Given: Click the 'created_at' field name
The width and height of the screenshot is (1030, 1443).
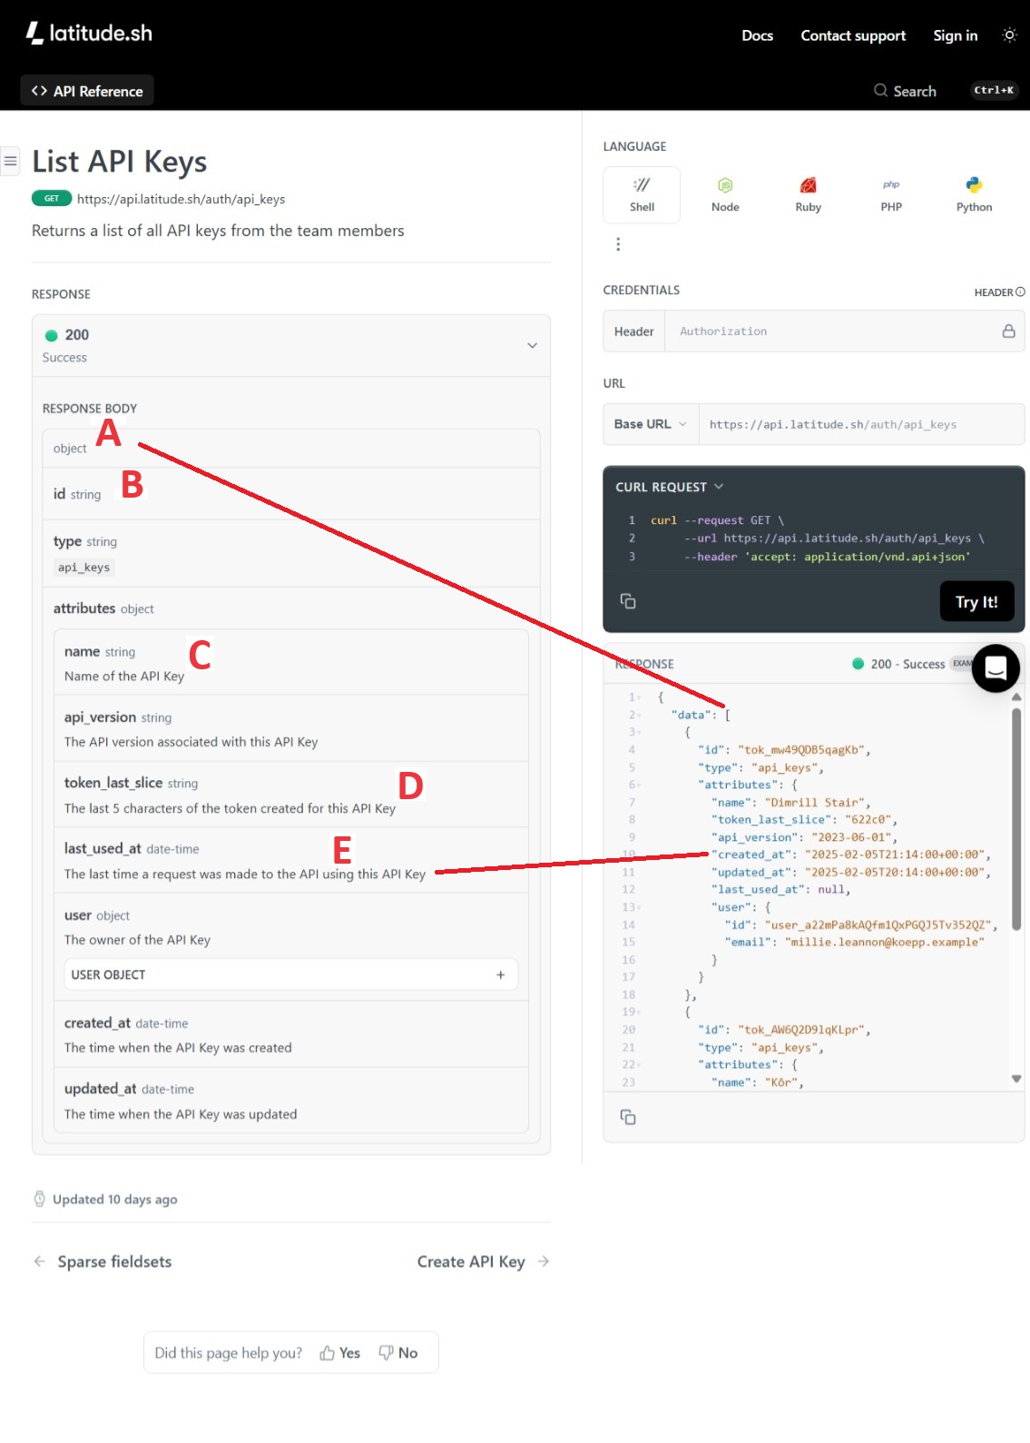Looking at the screenshot, I should pos(97,1023).
